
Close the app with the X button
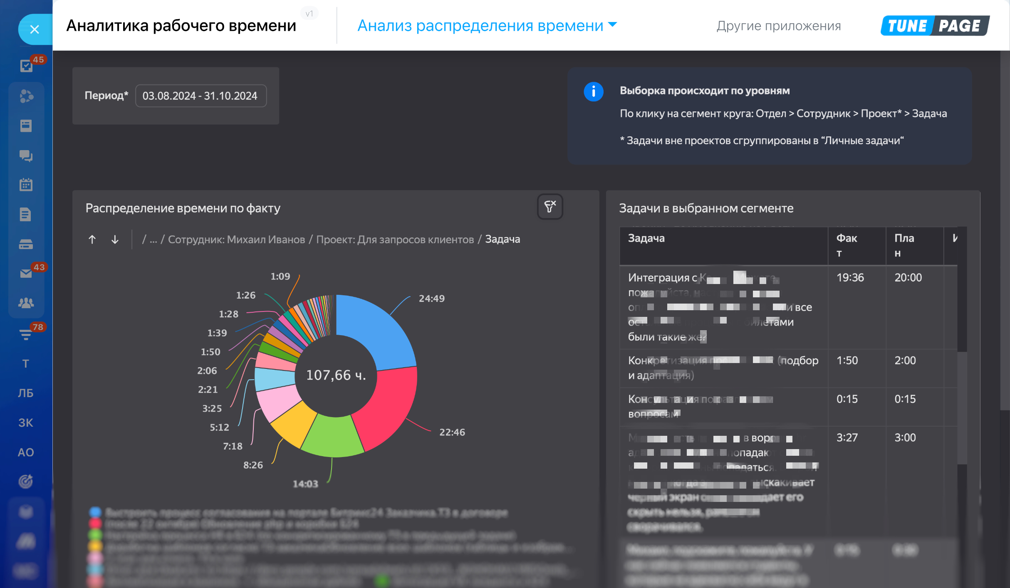point(35,30)
